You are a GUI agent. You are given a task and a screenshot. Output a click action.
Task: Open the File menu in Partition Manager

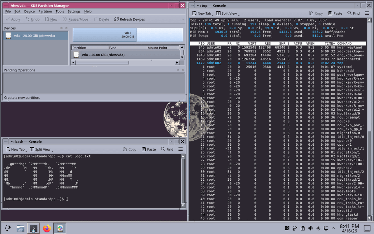(x=8, y=11)
